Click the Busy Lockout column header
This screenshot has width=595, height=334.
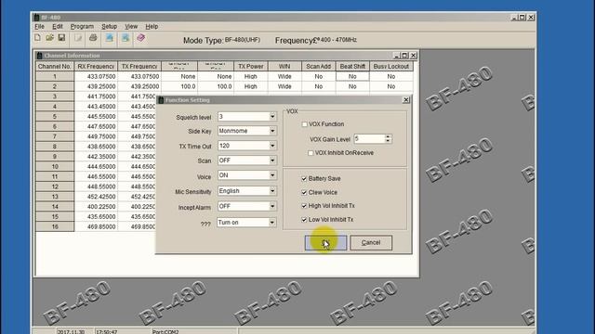click(x=390, y=66)
